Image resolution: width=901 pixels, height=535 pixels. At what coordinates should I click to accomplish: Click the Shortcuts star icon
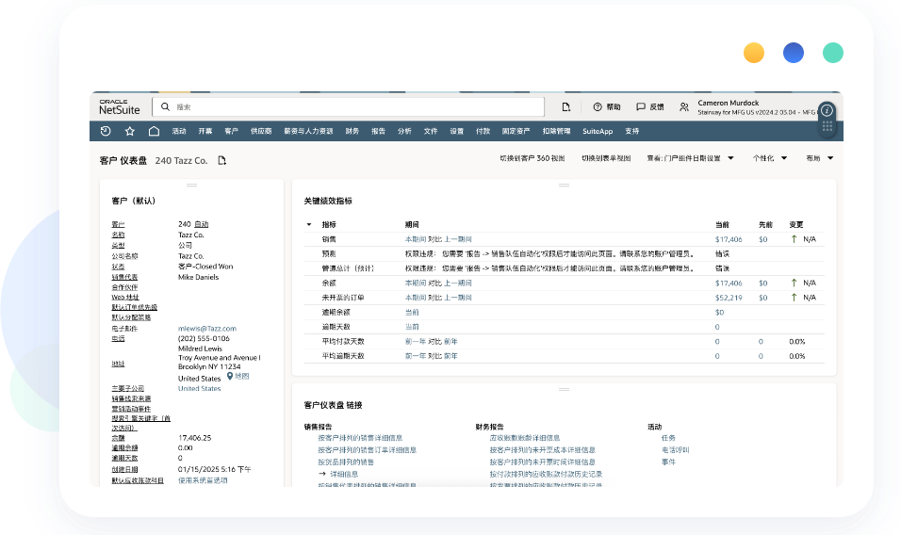pyautogui.click(x=130, y=131)
